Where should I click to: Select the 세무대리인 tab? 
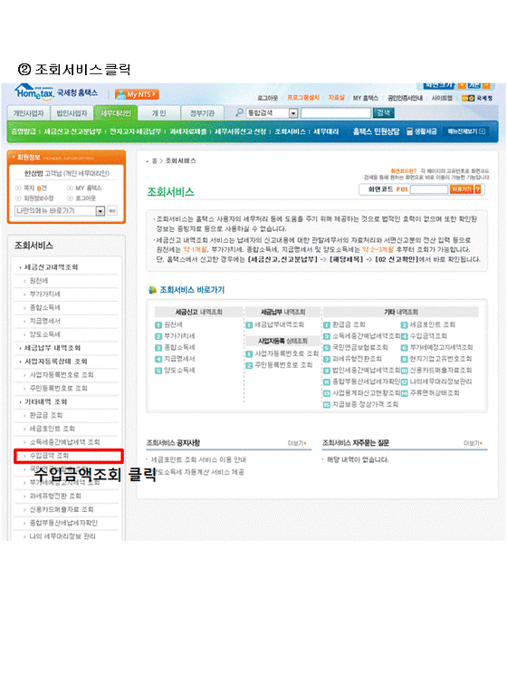(116, 113)
